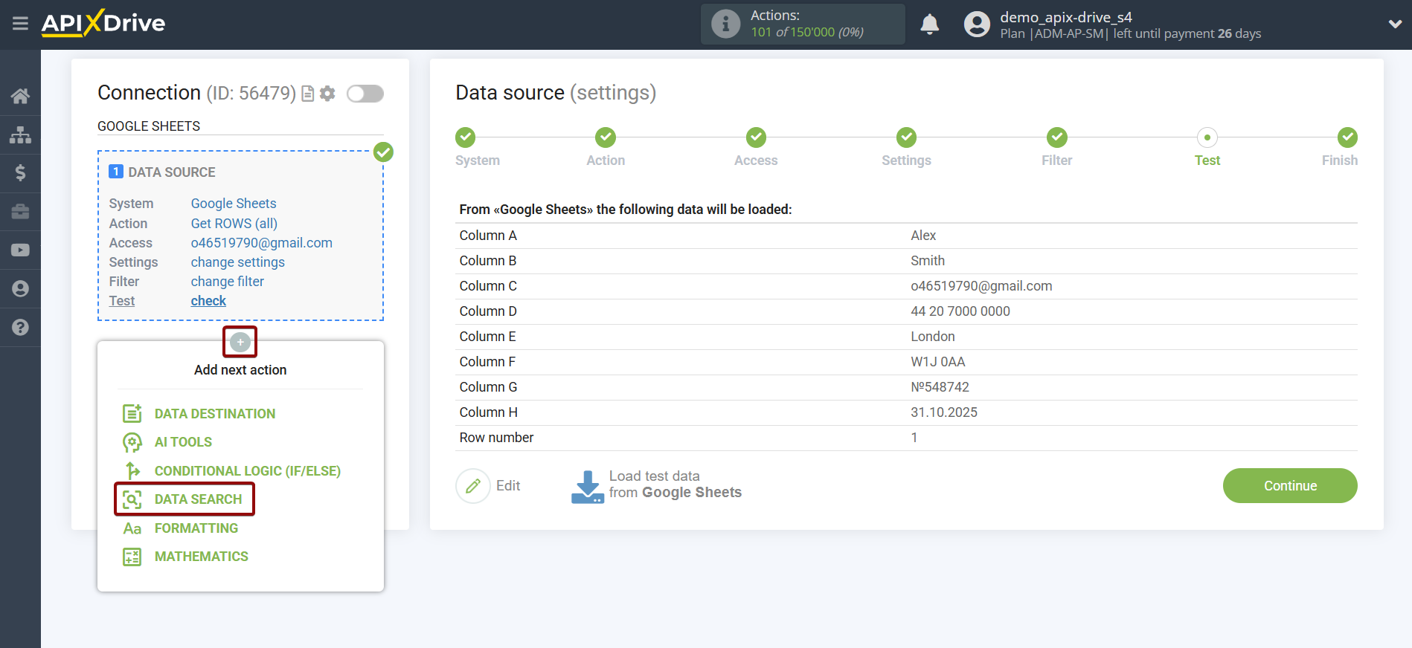Click the Edit pencil button

point(473,486)
